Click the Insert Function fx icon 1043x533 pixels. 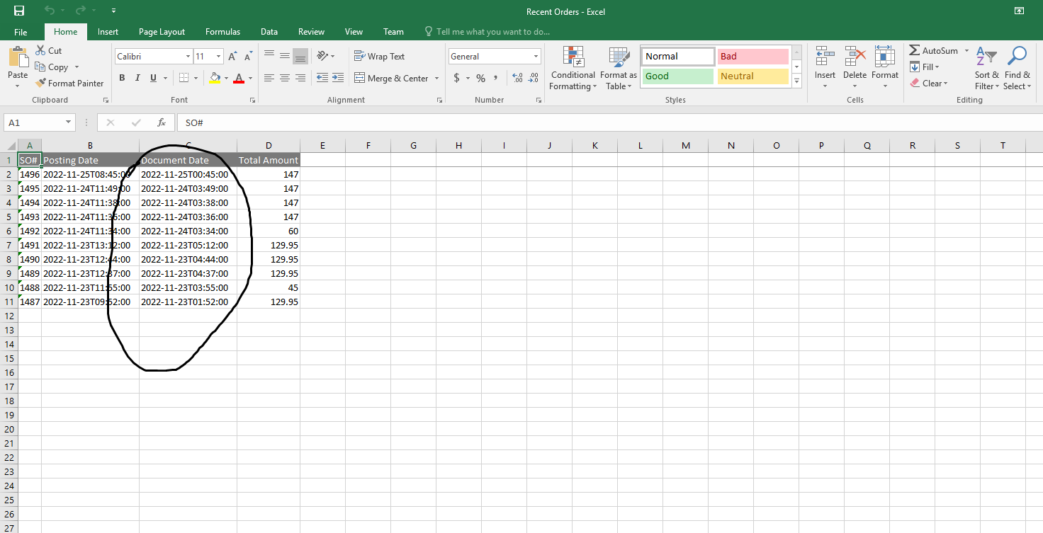(162, 122)
